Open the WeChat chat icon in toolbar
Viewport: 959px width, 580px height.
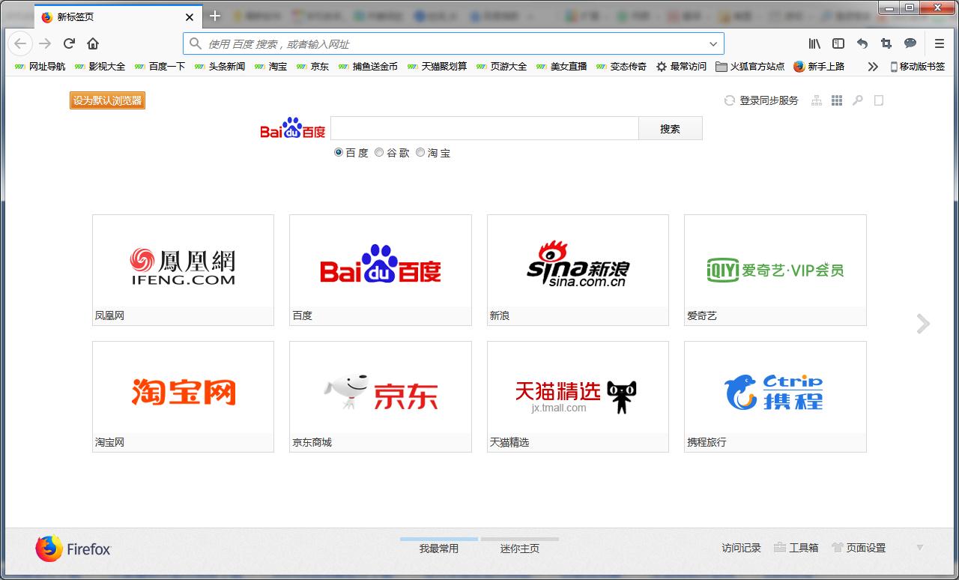coord(910,43)
